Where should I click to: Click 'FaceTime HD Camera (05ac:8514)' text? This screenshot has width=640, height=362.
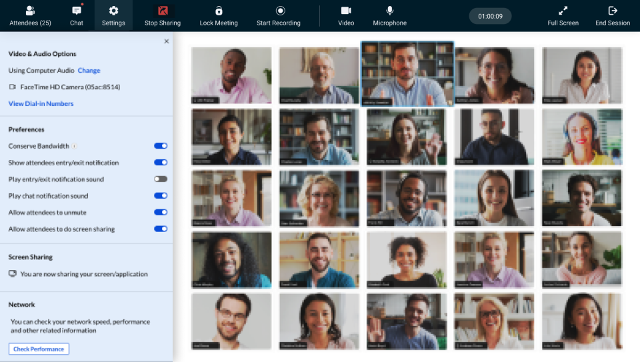point(70,87)
